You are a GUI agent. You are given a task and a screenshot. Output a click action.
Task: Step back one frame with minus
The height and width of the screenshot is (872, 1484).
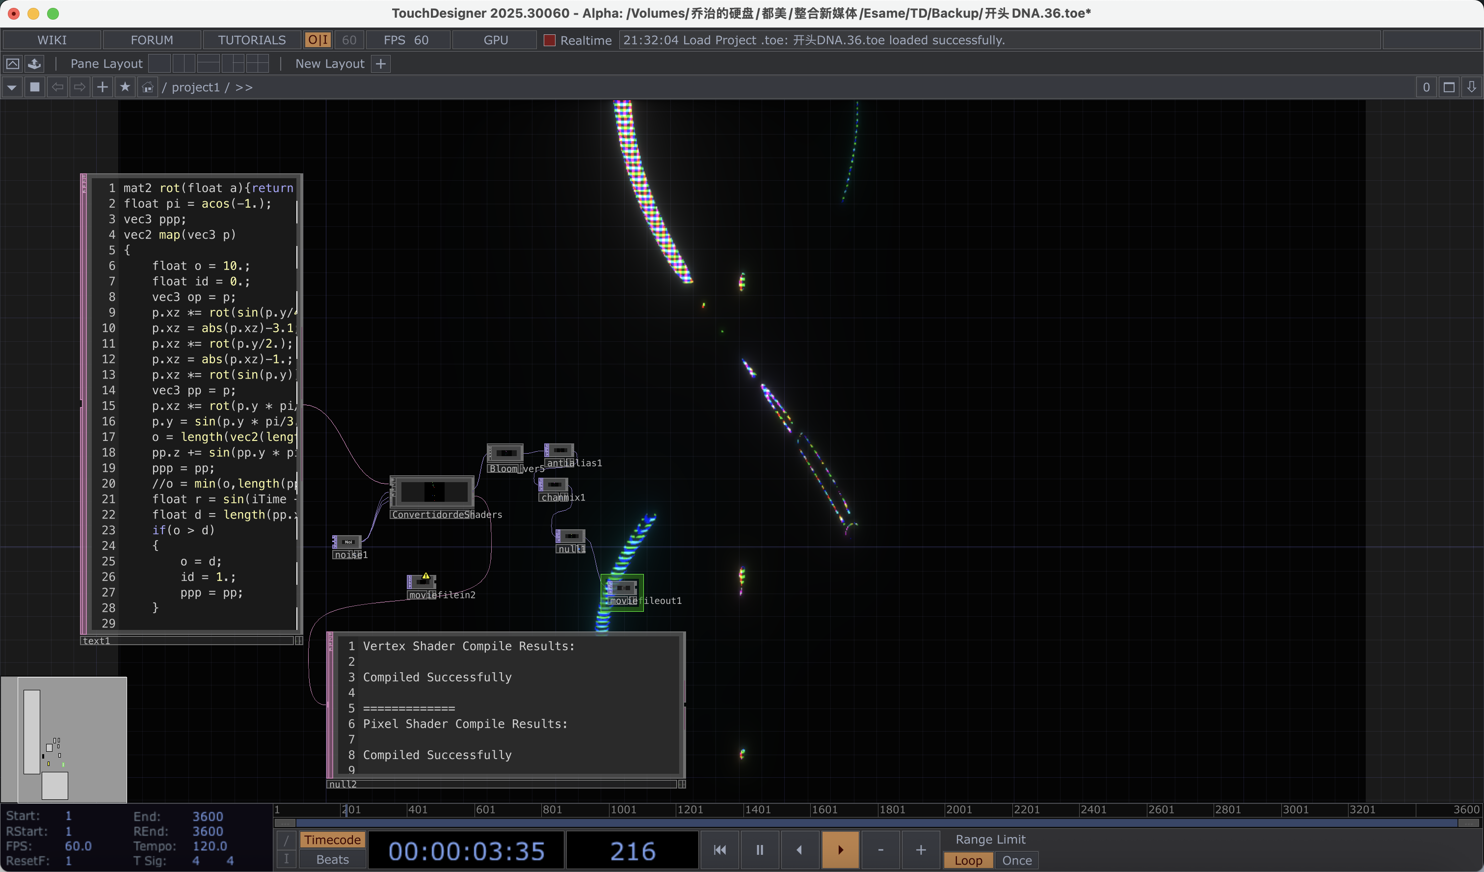coord(881,849)
